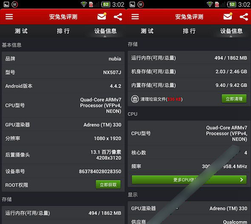Switch to the 测试 tab in the left screen
This screenshot has height=224, width=251.
click(21, 31)
